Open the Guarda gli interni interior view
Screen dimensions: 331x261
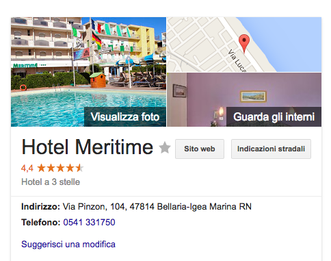tap(274, 116)
